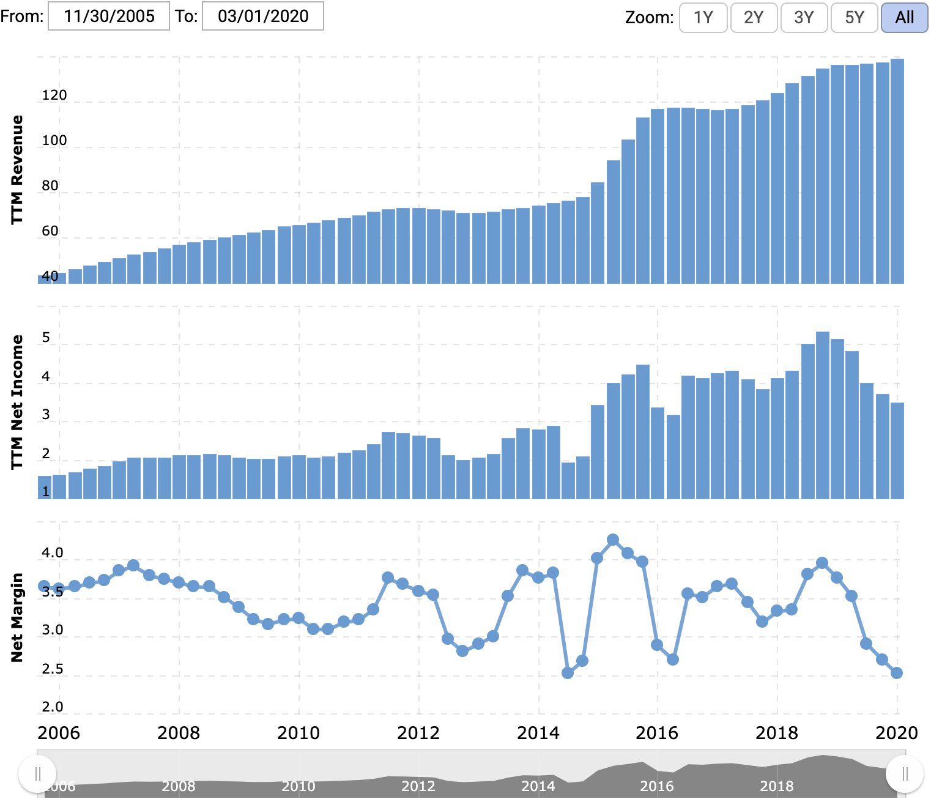Set zoom range to 2Y
Image resolution: width=931 pixels, height=799 pixels.
point(754,17)
